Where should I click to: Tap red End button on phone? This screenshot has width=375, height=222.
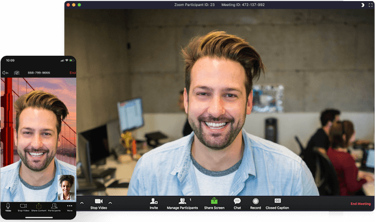coord(72,72)
